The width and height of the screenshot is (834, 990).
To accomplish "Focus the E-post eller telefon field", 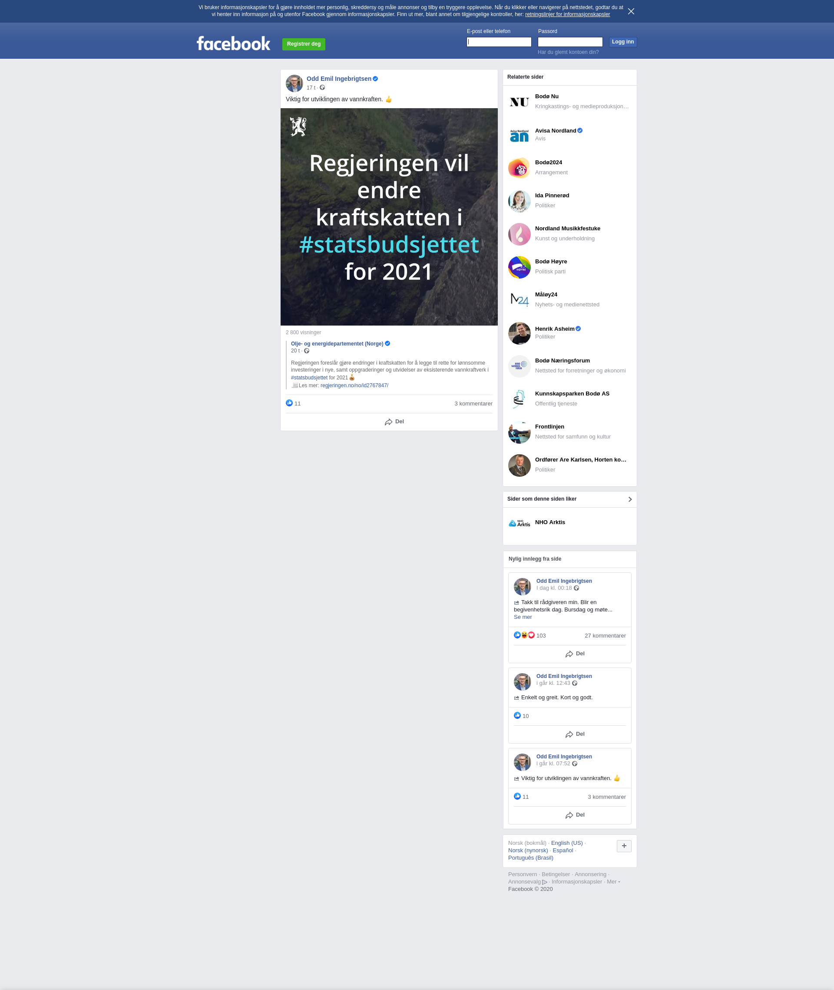I will pyautogui.click(x=499, y=42).
